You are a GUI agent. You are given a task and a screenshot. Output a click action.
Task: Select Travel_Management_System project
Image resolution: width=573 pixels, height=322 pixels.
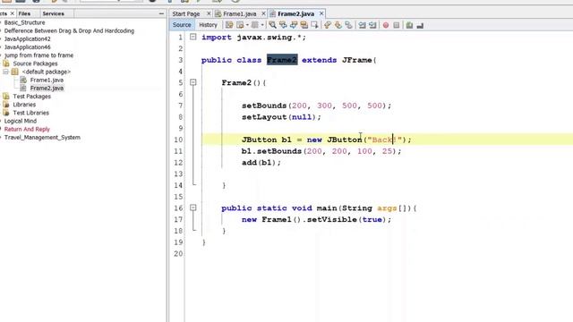click(x=42, y=137)
